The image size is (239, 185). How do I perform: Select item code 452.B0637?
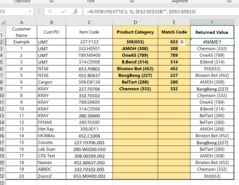click(89, 75)
